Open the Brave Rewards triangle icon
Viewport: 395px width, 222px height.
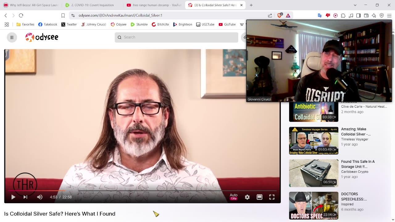(x=288, y=15)
